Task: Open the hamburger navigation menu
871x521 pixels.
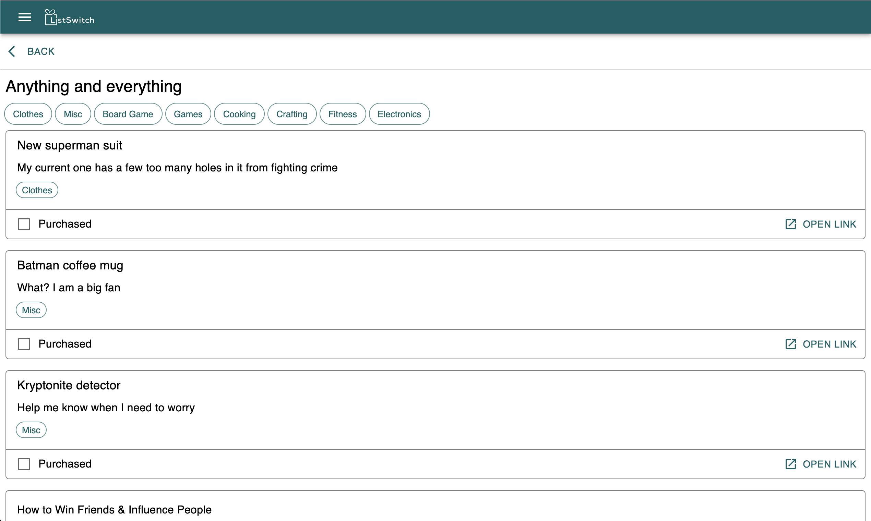Action: coord(25,17)
